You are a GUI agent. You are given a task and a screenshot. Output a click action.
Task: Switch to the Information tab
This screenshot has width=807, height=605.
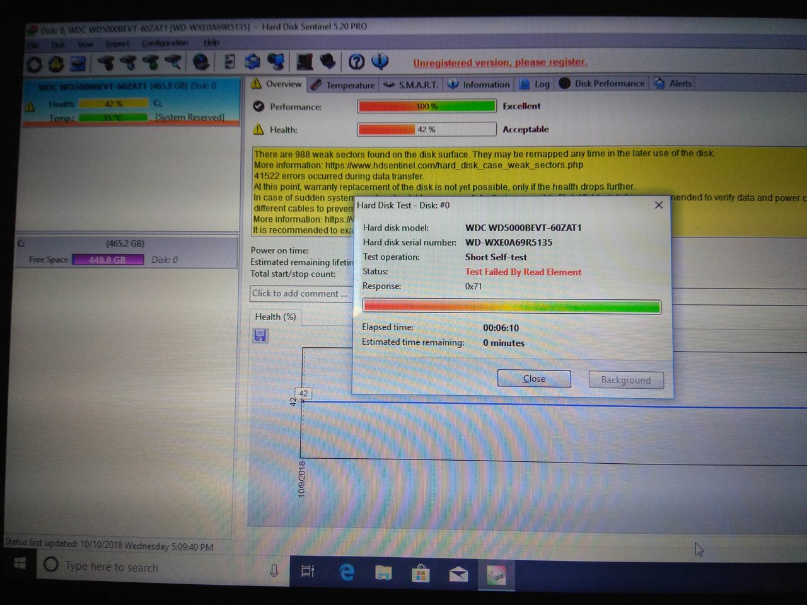(479, 84)
